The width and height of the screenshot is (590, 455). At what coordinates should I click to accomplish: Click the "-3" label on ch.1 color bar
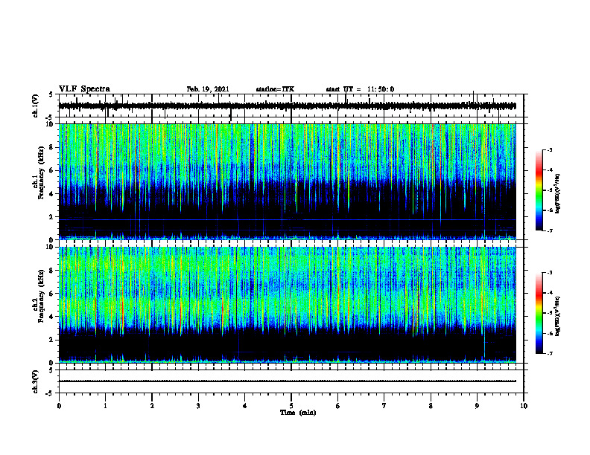click(550, 149)
